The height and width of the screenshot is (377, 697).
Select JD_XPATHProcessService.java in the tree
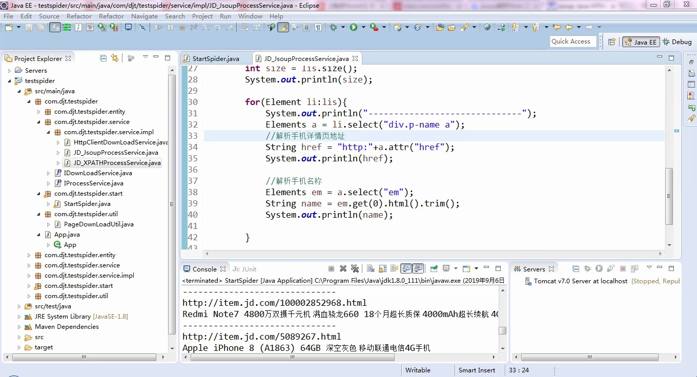click(117, 163)
